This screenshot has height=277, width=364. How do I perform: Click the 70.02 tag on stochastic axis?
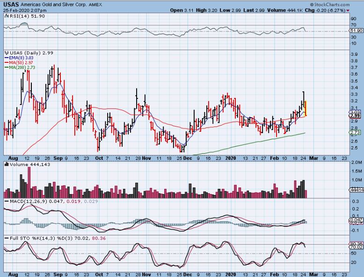[x=357, y=247]
